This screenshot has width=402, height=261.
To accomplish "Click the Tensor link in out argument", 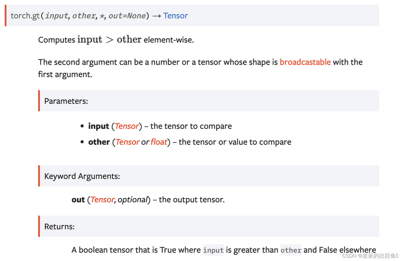I will (102, 200).
